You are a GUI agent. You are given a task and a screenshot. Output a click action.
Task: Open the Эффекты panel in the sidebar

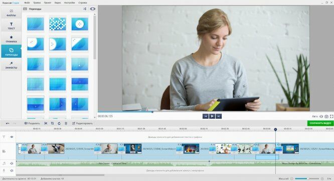(x=11, y=65)
